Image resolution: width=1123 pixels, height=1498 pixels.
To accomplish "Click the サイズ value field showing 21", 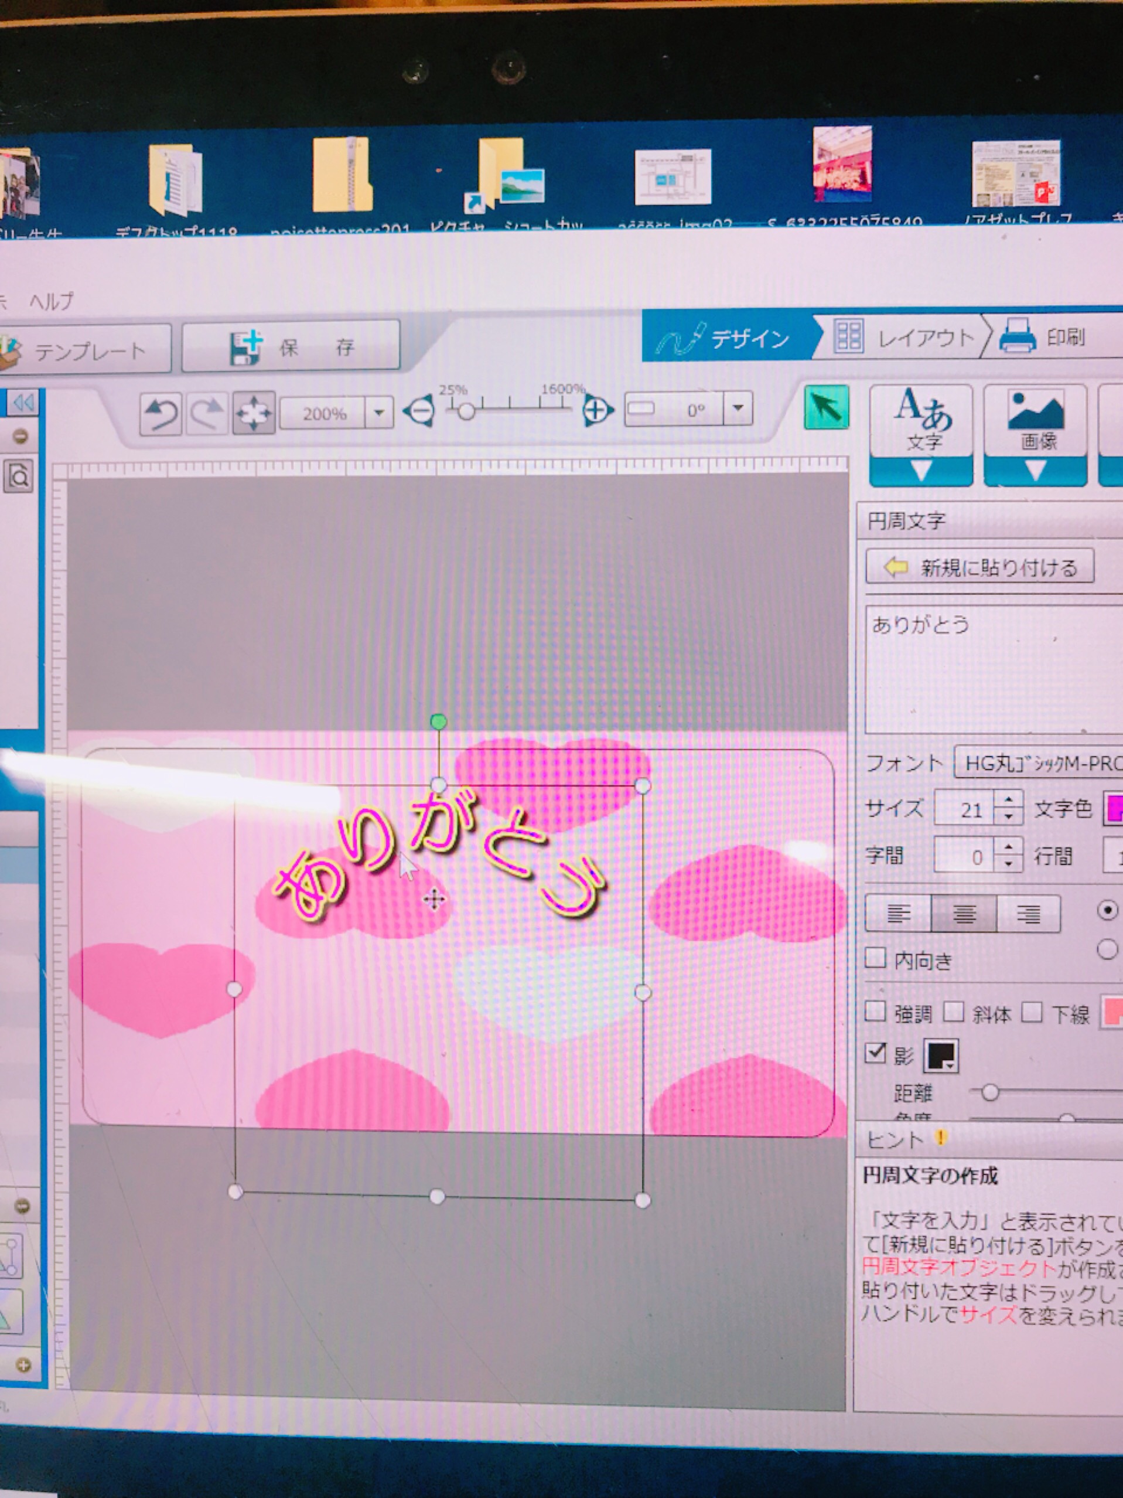I will pyautogui.click(x=964, y=809).
